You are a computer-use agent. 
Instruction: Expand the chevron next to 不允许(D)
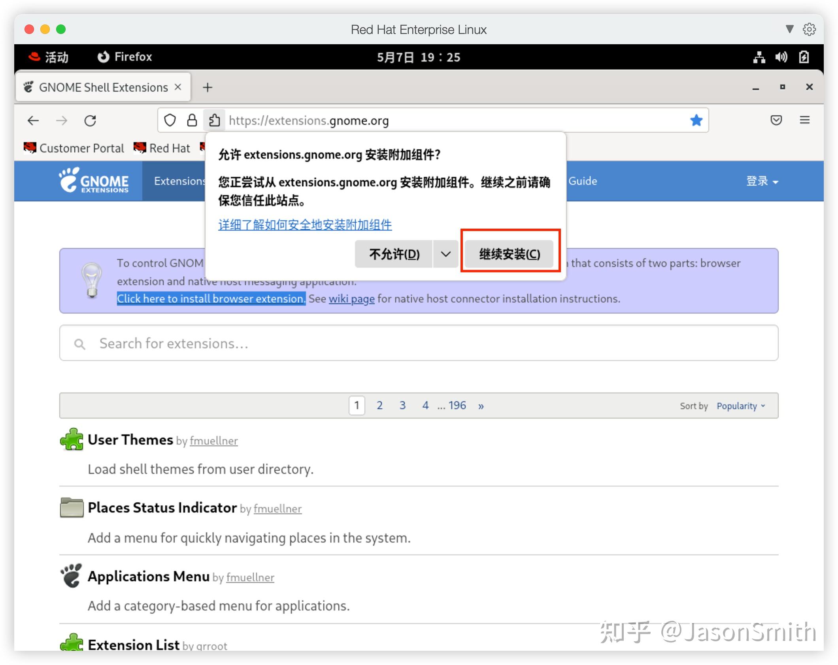tap(445, 254)
